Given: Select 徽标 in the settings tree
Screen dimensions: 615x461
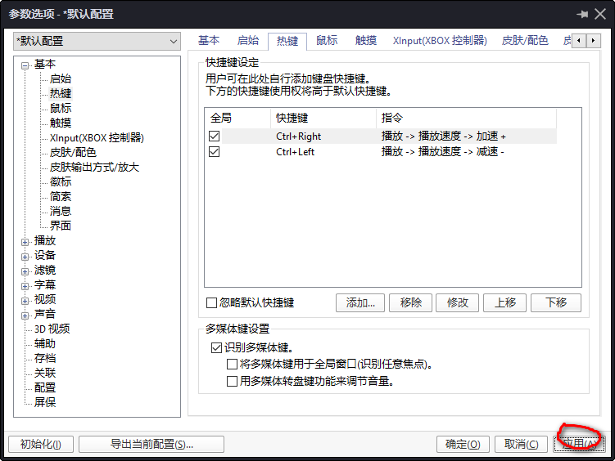Looking at the screenshot, I should (61, 181).
